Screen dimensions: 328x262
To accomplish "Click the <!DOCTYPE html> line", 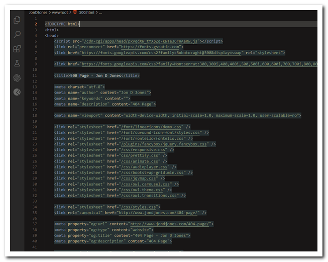I will [x=62, y=24].
